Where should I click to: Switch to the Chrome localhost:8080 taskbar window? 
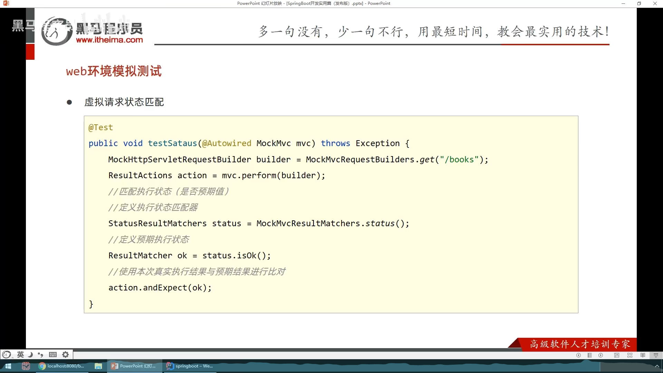(61, 366)
